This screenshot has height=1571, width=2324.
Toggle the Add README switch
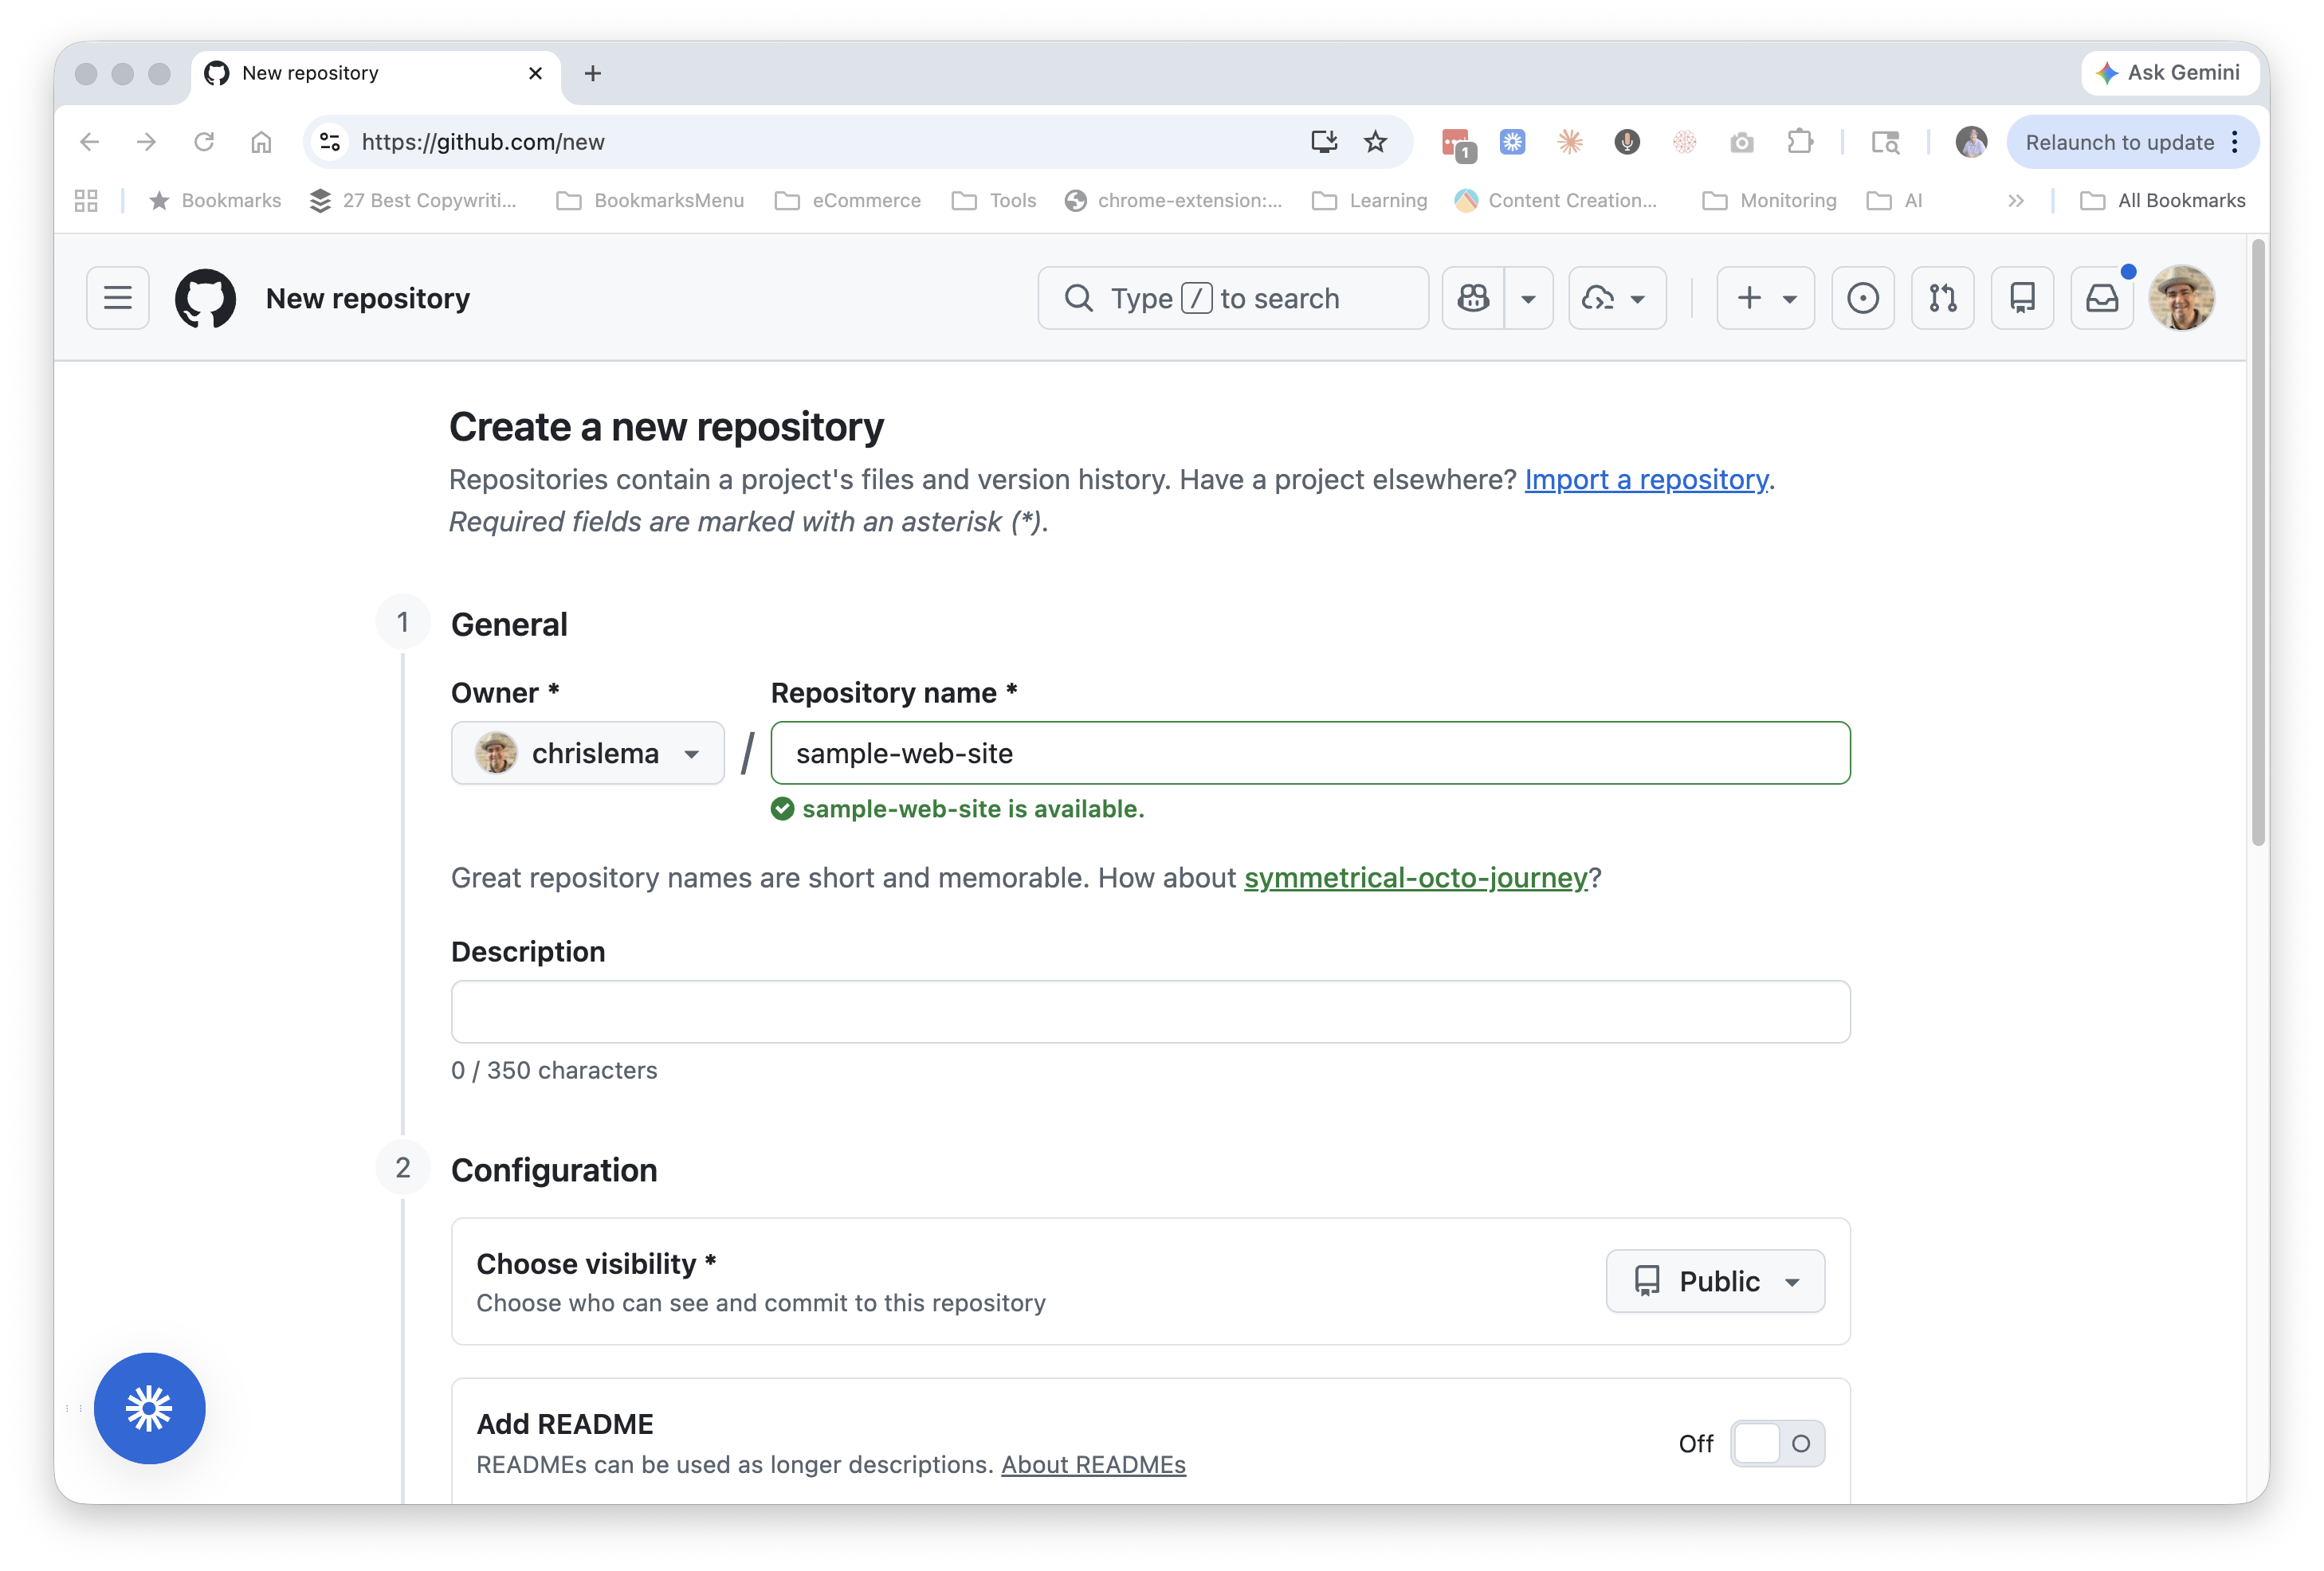(1777, 1443)
